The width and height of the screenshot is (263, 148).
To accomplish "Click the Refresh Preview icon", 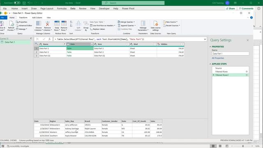I will (x=11, y=24).
